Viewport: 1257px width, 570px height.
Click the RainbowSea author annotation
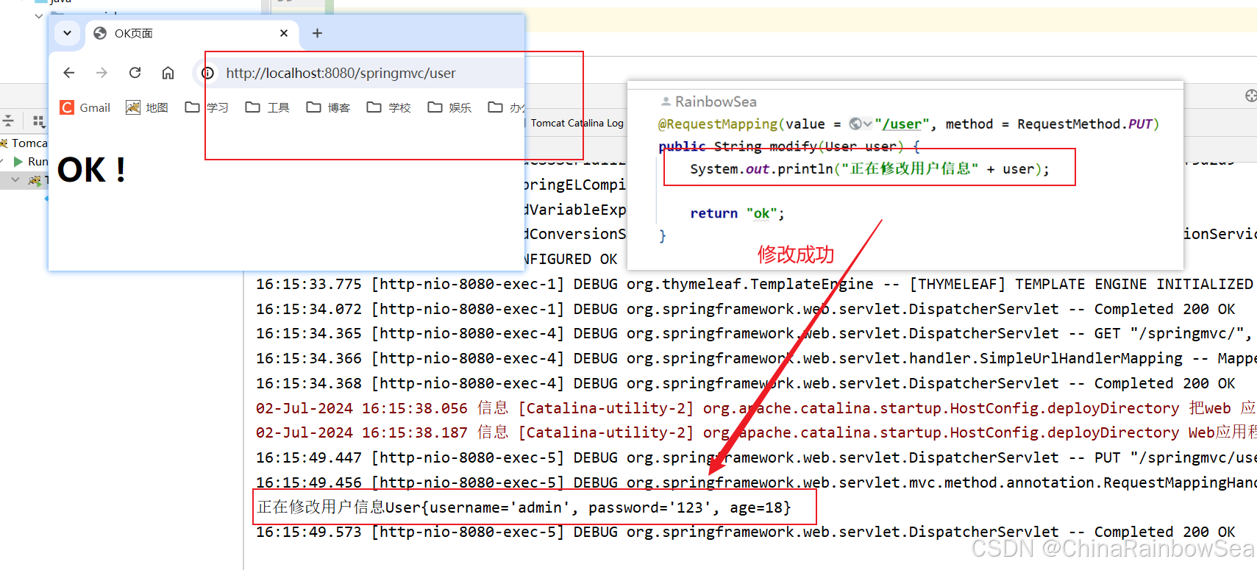[x=709, y=101]
